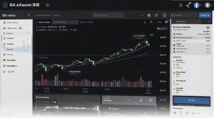The image size is (214, 118).
Task: Click the green and red arrows icon
Action: pyautogui.click(x=156, y=15)
